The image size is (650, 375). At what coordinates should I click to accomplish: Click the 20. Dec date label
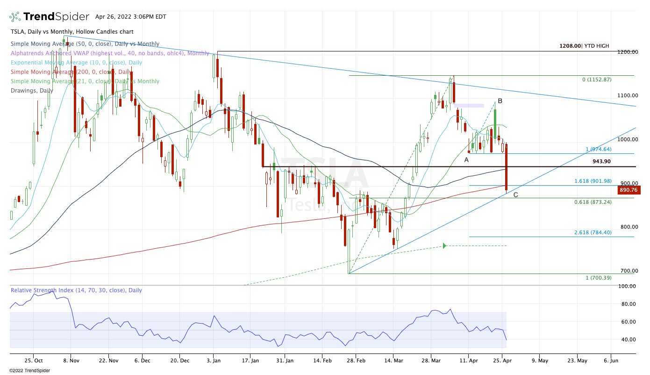[x=180, y=361]
